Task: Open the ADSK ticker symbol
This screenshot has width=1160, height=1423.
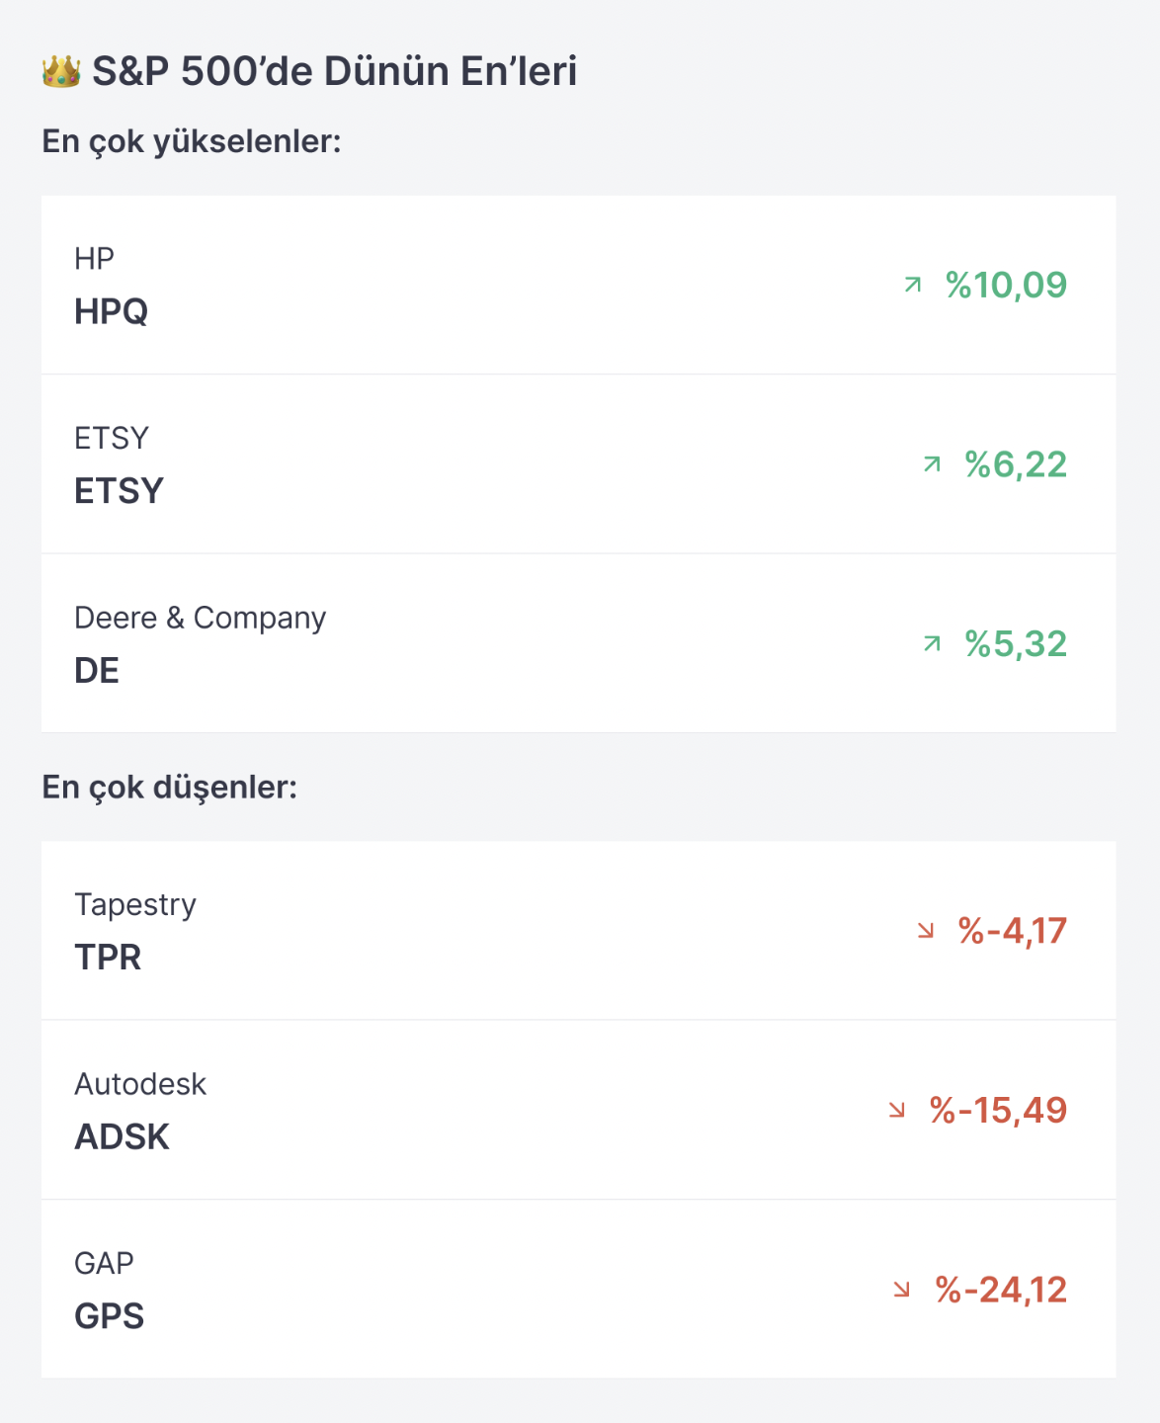Action: pyautogui.click(x=123, y=1137)
